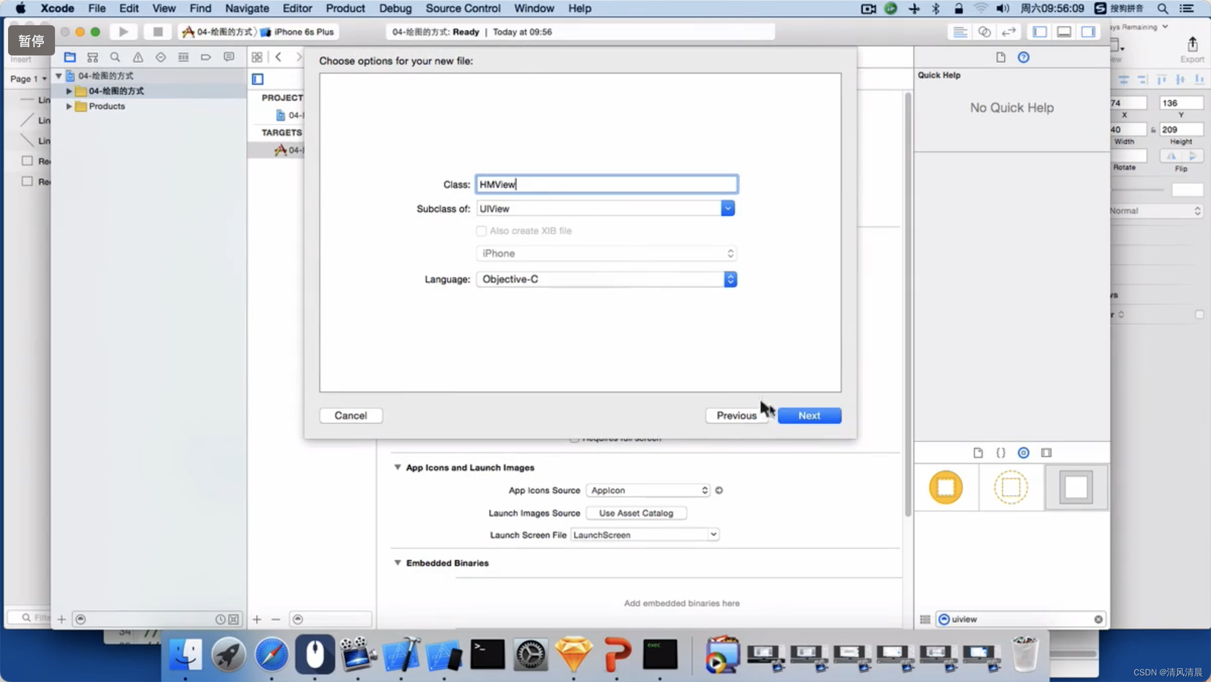Click the Next button to proceed

808,415
